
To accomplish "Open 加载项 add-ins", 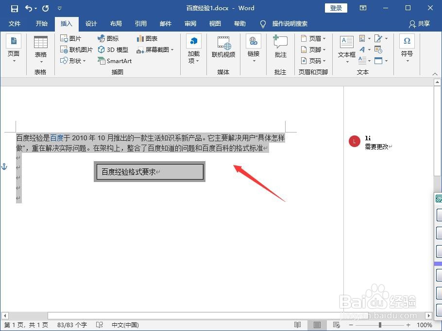I will coord(194,50).
